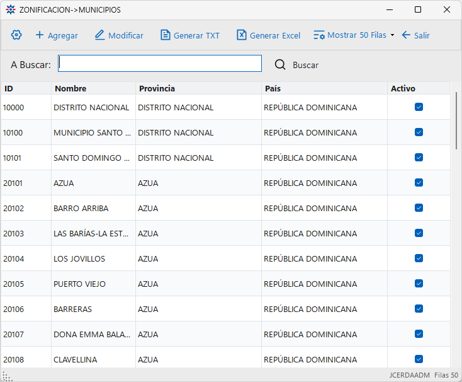
Task: Select the MUNICIPIO SANTO ... name cell
Action: point(93,132)
